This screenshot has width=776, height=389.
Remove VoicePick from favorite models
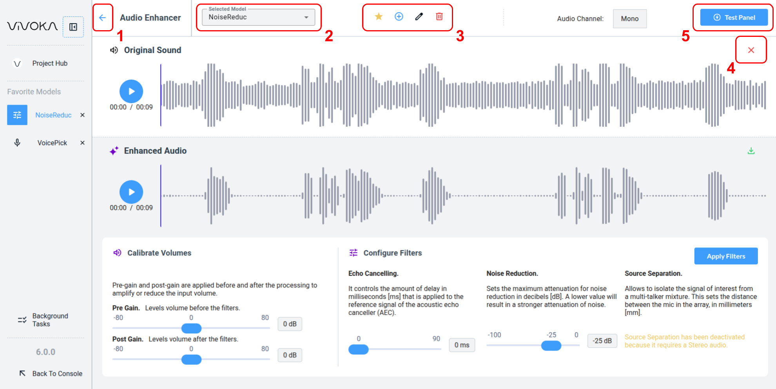[x=82, y=143]
